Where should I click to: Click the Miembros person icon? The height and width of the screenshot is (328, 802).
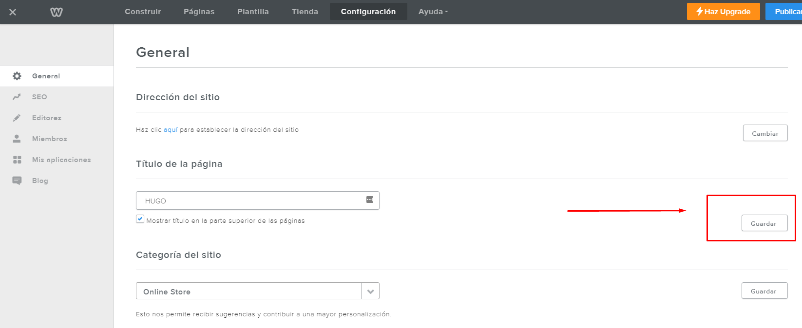click(17, 139)
